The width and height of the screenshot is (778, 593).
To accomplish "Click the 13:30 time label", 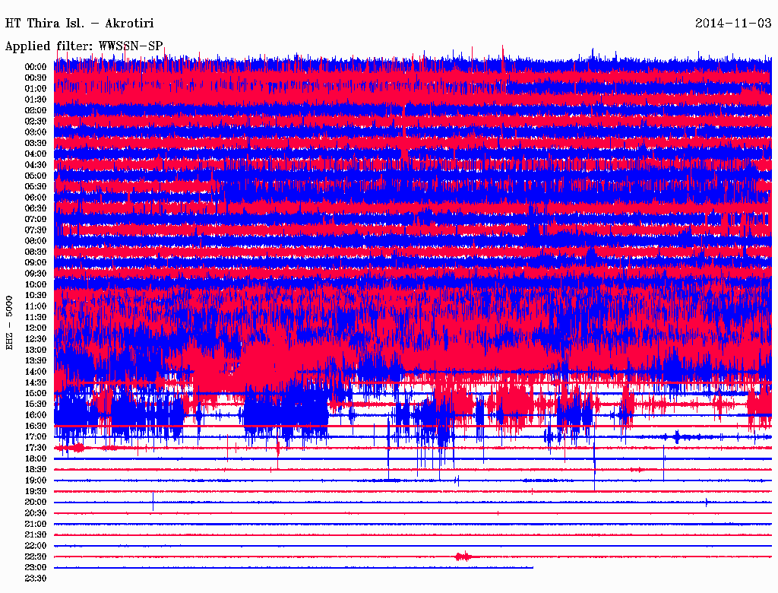I will [x=36, y=361].
